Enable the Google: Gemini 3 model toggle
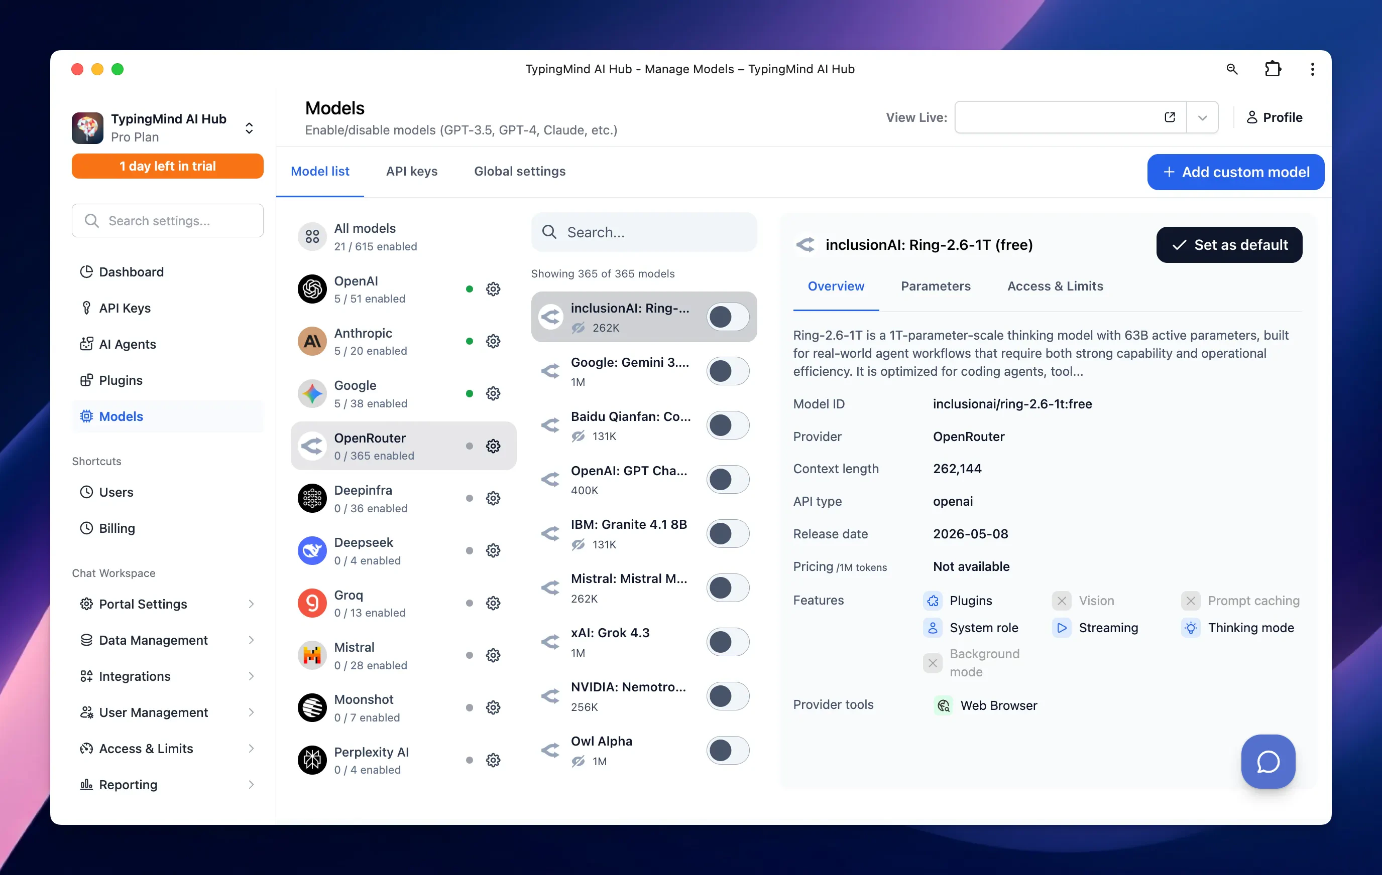This screenshot has height=875, width=1382. tap(728, 371)
